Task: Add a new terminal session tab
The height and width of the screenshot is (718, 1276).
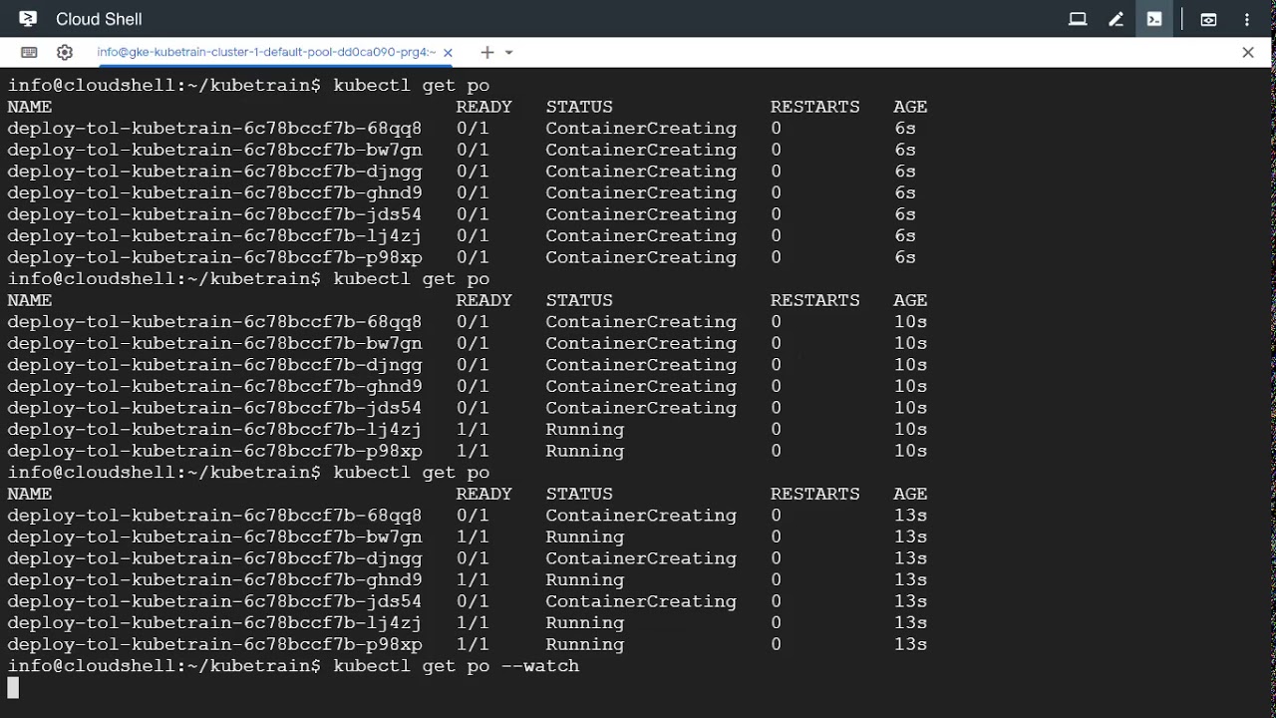Action: click(x=486, y=52)
